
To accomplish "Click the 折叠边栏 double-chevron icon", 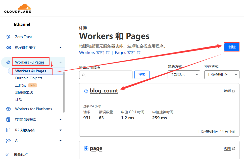I will pos(7,155).
